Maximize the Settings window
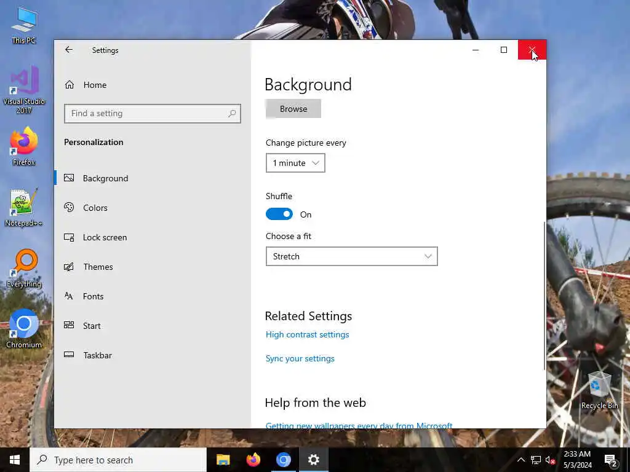 tap(504, 50)
